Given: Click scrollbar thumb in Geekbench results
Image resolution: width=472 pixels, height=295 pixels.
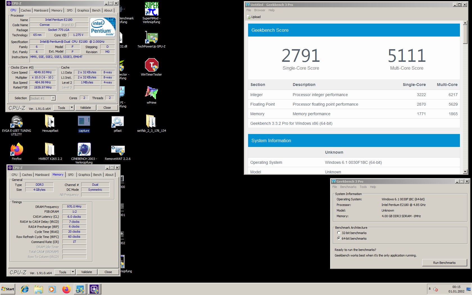Looking at the screenshot, I should pos(465,34).
